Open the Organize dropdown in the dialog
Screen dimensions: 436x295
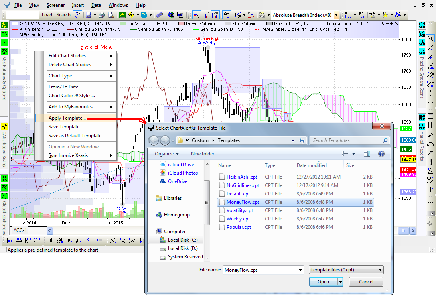click(167, 154)
